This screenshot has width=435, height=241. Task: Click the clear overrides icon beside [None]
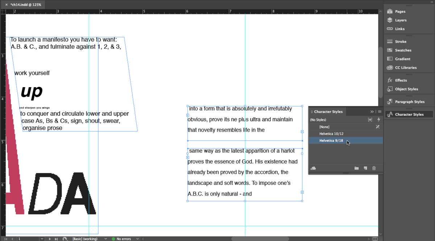[377, 127]
